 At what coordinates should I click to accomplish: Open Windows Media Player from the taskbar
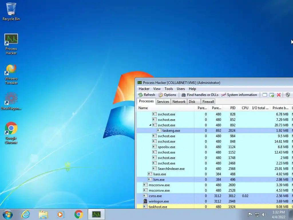point(61,214)
